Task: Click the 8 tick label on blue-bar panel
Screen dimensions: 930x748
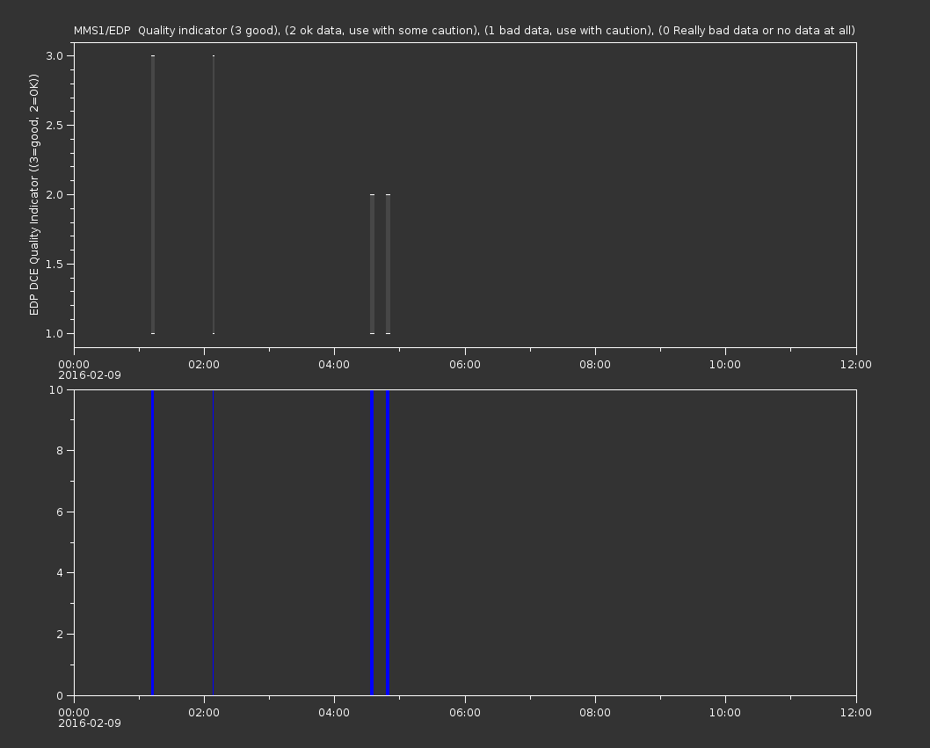Action: point(60,451)
